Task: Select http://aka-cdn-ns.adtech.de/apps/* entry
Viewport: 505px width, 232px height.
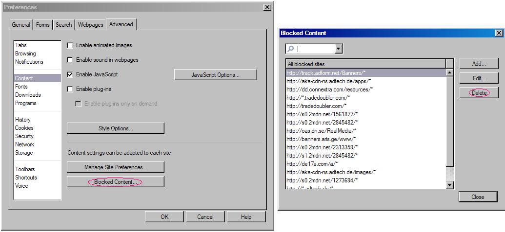Action: (365, 81)
